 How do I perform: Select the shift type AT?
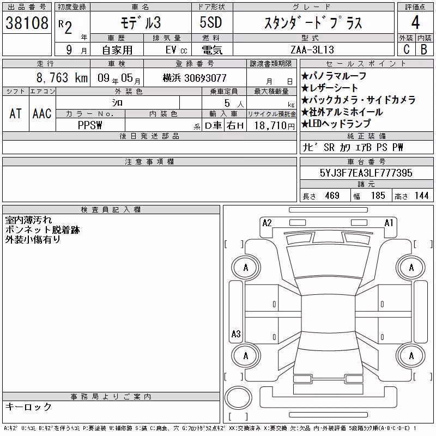coord(16,114)
